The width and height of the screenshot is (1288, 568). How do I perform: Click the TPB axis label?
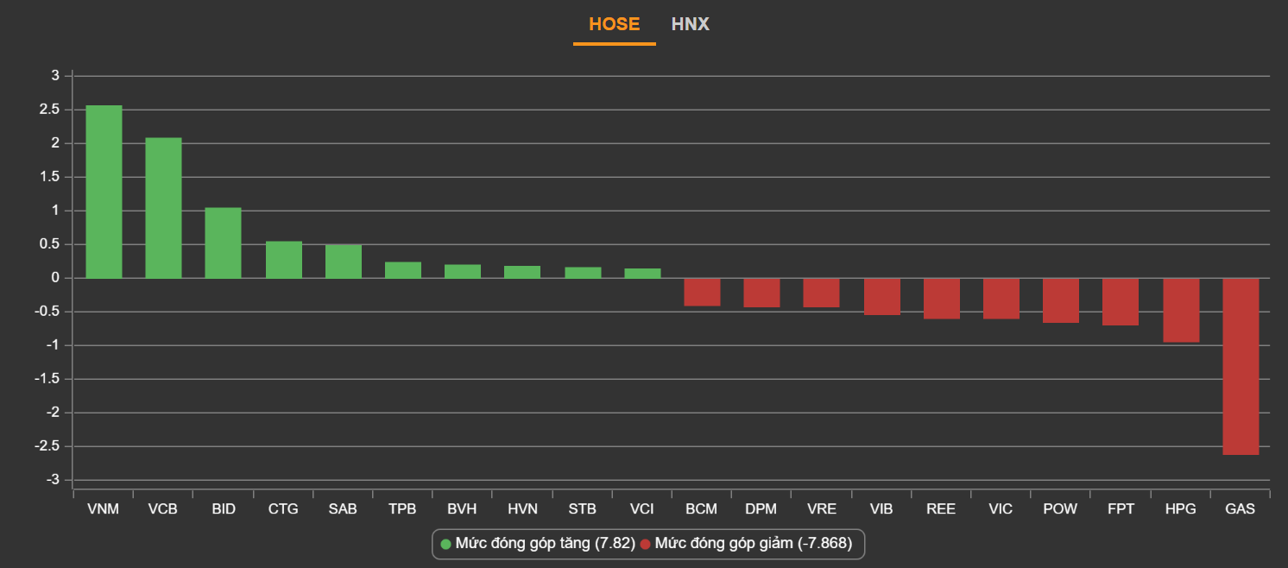(x=402, y=509)
